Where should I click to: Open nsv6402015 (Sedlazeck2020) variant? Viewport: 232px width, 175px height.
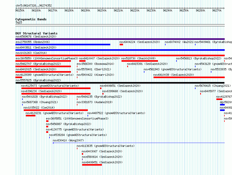(36, 69)
